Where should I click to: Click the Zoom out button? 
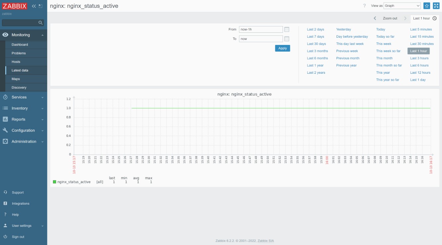(x=390, y=18)
